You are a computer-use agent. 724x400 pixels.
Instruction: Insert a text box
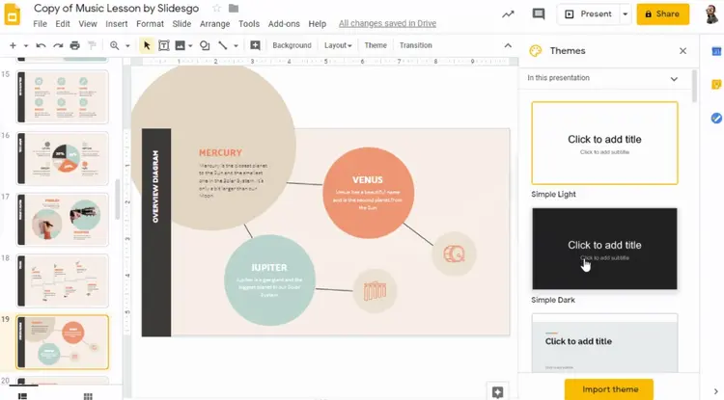click(163, 45)
